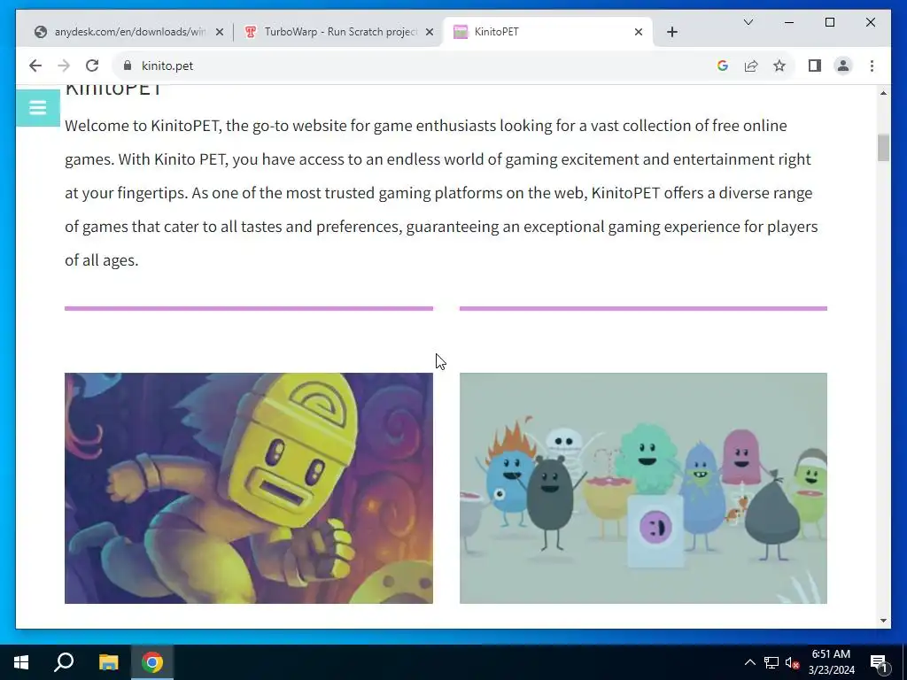Viewport: 907px width, 680px height.
Task: Close the KinitoPET tab
Action: point(638,33)
